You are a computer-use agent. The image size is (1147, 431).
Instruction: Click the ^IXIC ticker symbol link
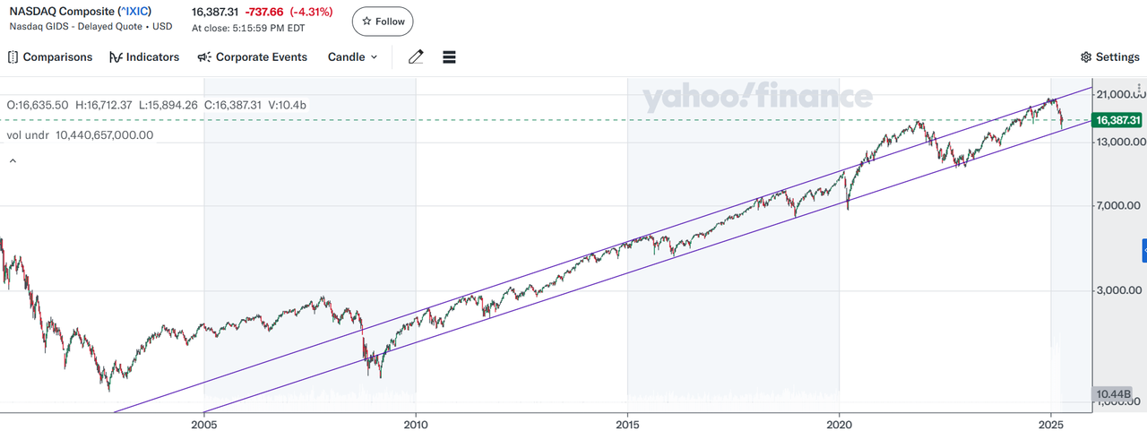[134, 12]
